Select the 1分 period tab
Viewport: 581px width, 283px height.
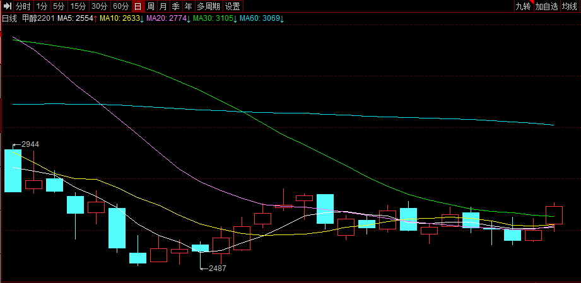click(x=42, y=6)
